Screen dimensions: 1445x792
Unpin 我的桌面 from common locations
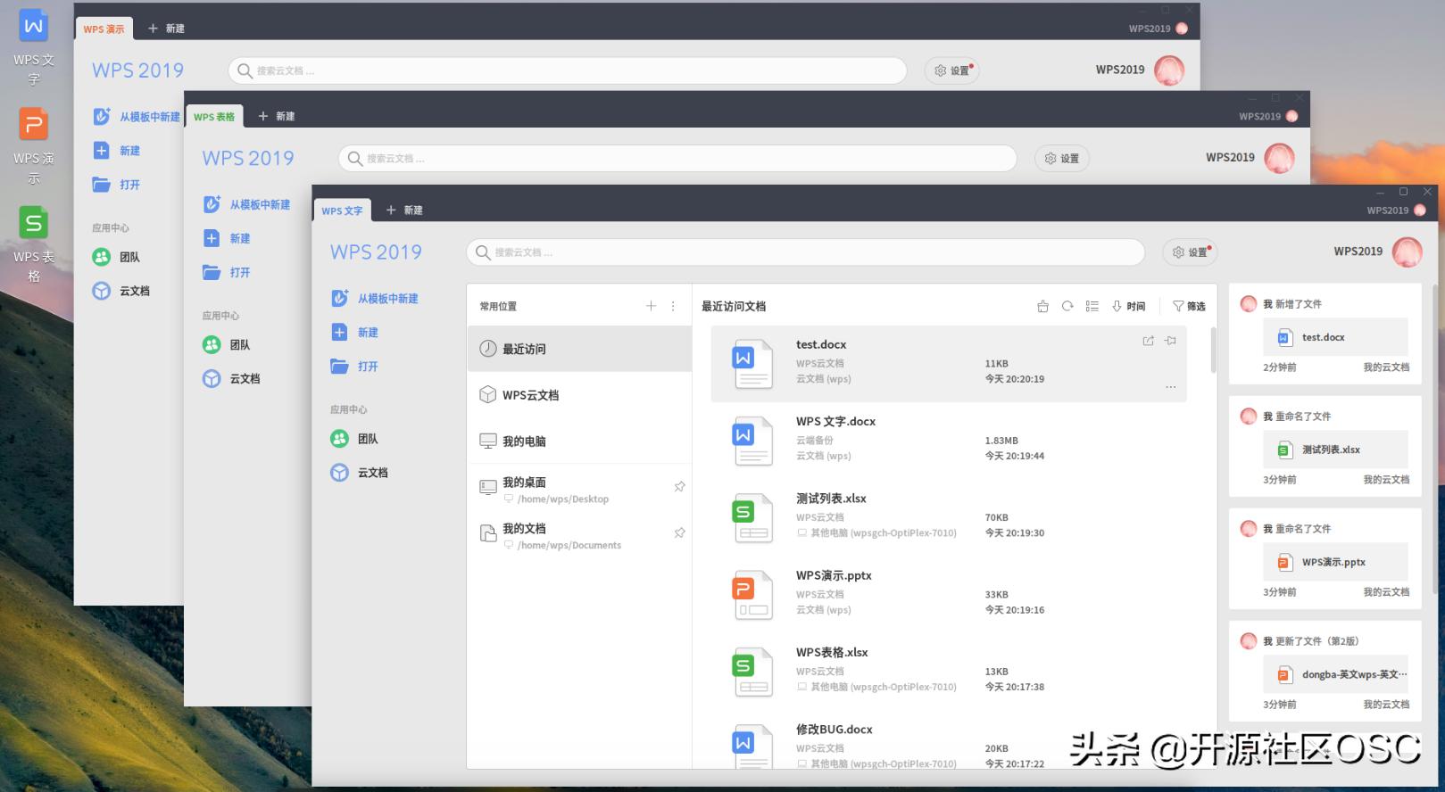pyautogui.click(x=679, y=486)
